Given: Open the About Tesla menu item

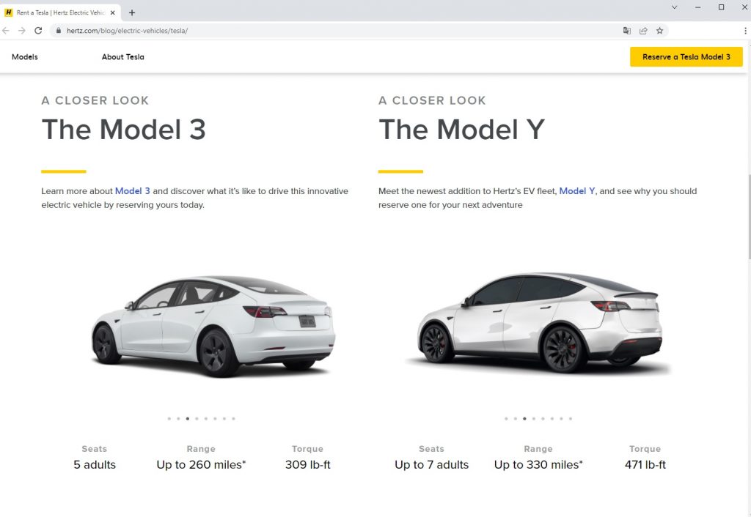Looking at the screenshot, I should point(123,57).
